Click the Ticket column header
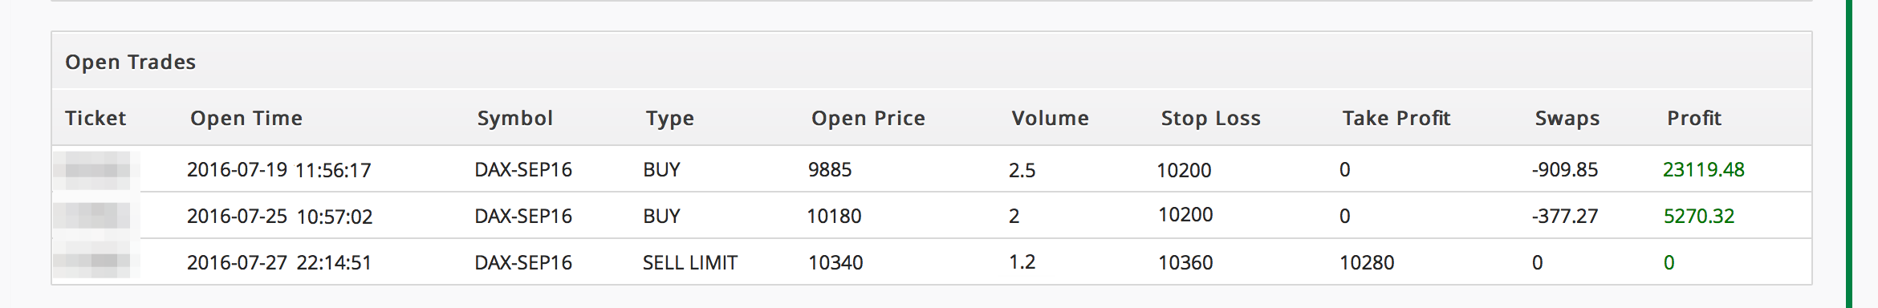This screenshot has width=1878, height=308. coord(96,118)
